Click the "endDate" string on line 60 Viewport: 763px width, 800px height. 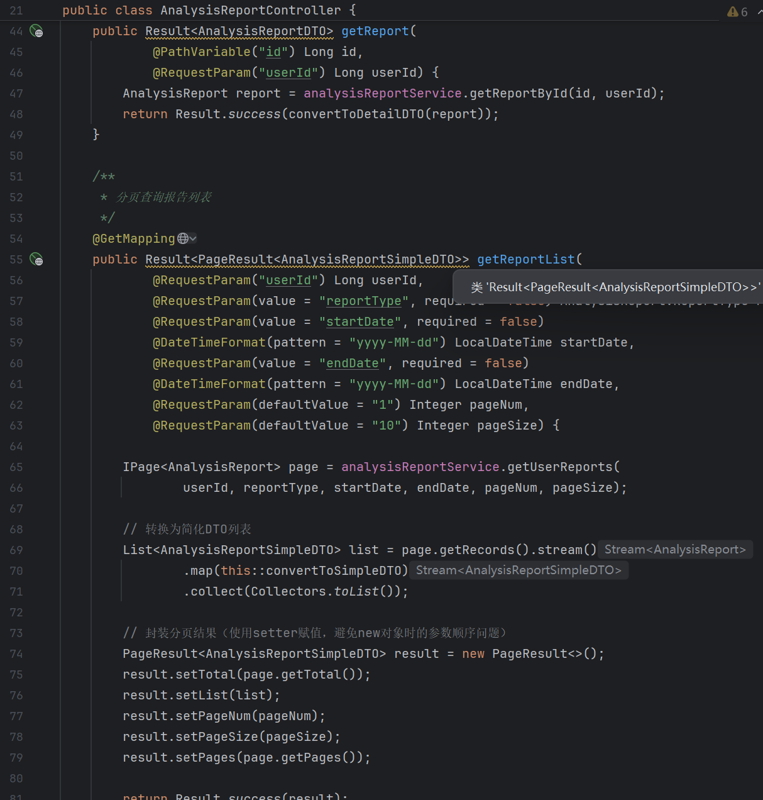coord(353,364)
